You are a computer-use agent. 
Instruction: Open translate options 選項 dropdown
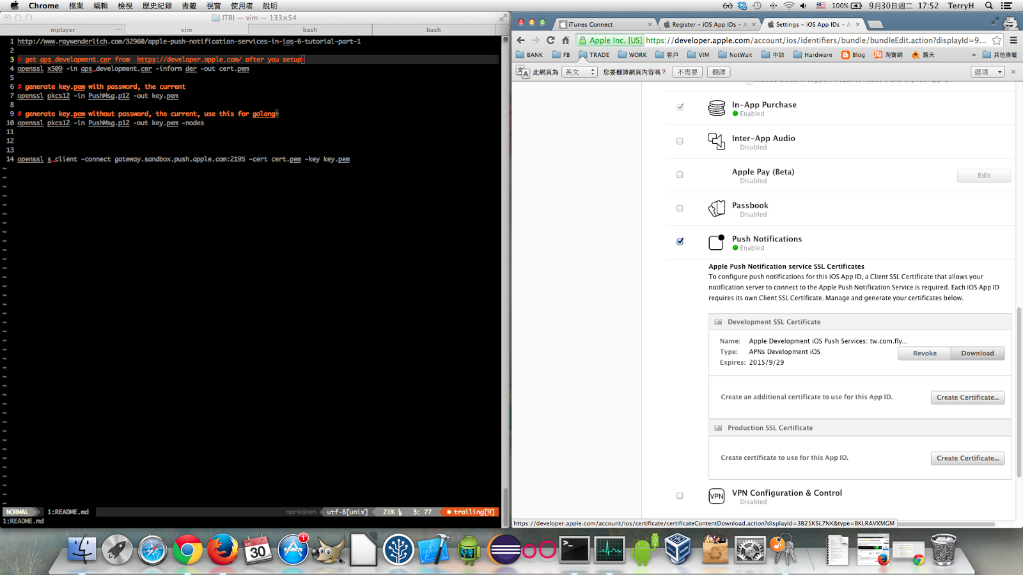coord(988,72)
